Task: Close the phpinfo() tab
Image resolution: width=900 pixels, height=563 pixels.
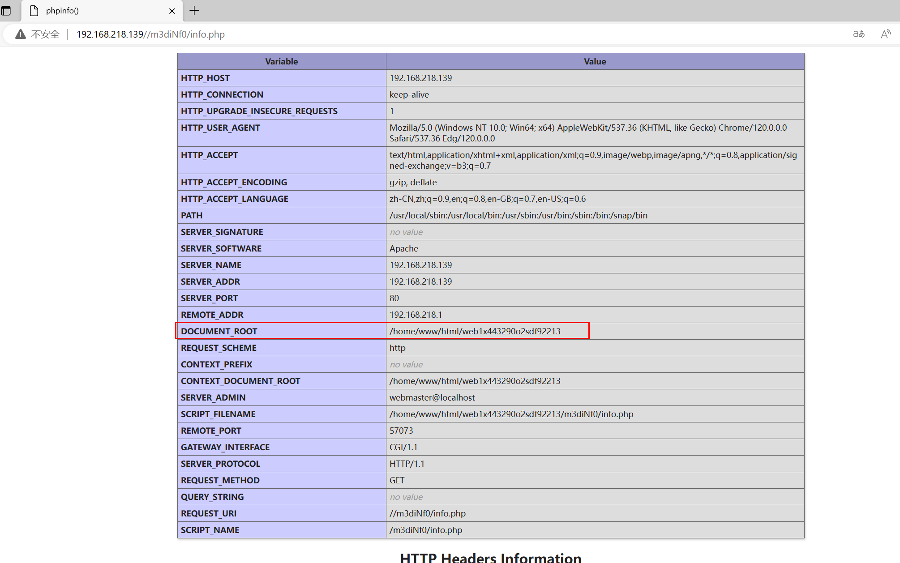Action: (x=172, y=11)
